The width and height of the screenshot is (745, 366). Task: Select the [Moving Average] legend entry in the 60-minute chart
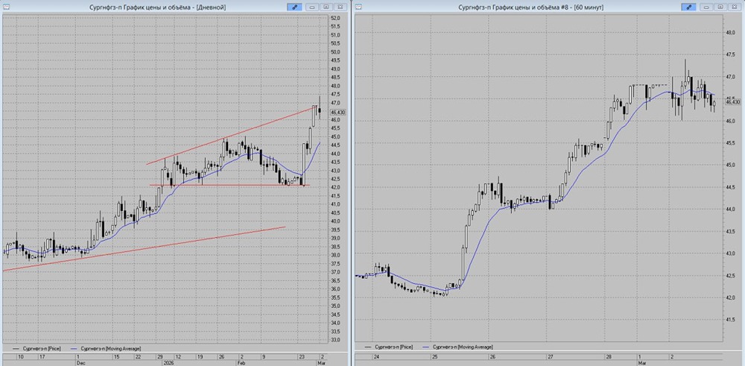coord(457,347)
